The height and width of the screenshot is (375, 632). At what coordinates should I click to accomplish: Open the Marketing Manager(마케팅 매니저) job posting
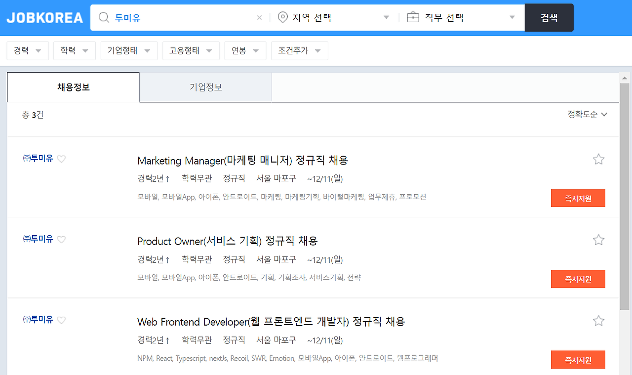(x=243, y=161)
